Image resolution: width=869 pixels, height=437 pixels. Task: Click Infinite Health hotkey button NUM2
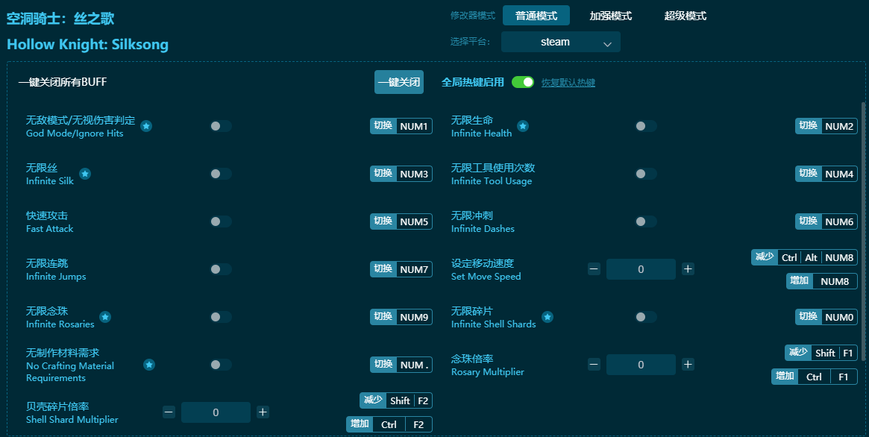pos(826,126)
